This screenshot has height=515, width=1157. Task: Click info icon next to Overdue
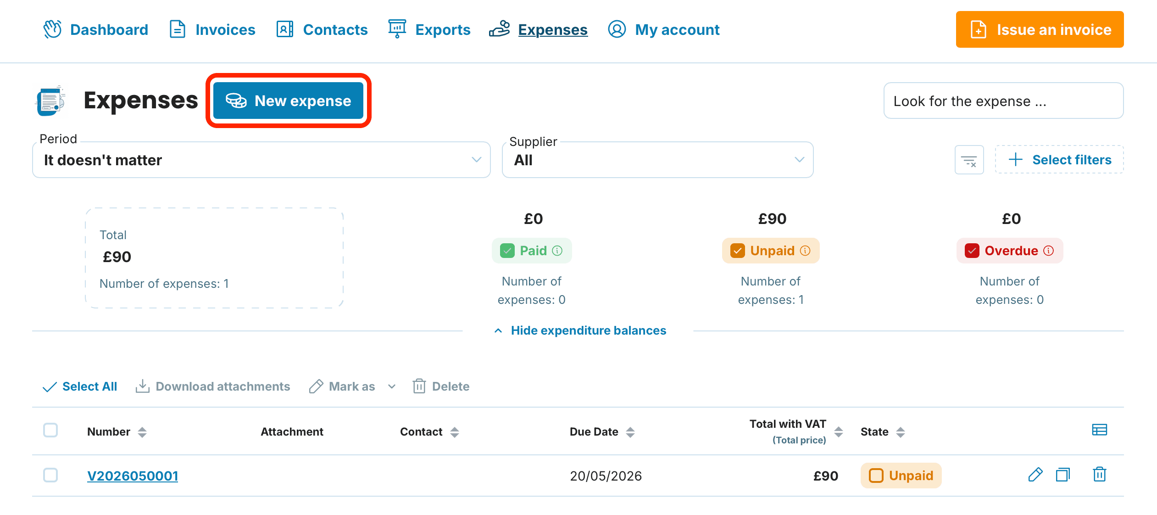pyautogui.click(x=1049, y=251)
